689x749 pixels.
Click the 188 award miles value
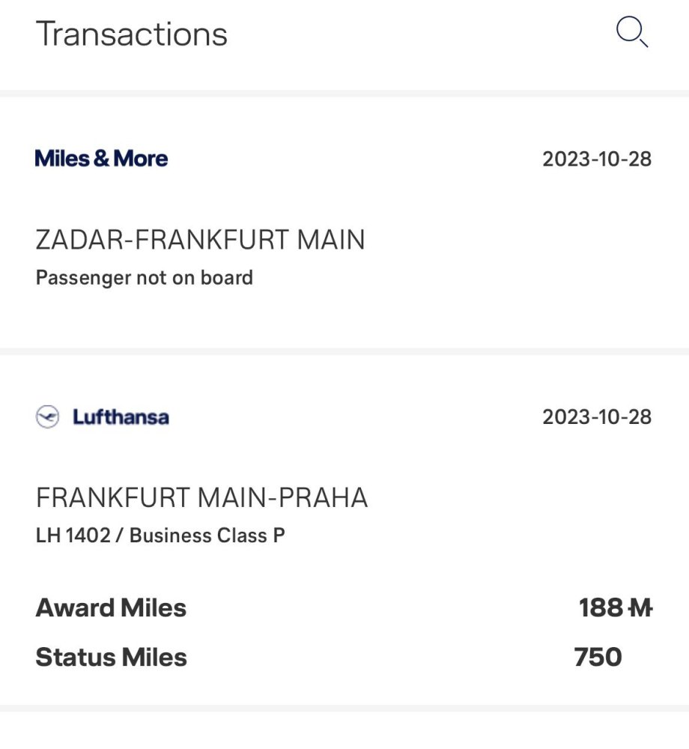pos(600,608)
